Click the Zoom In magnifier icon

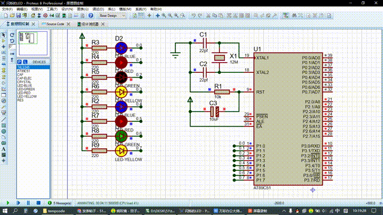(164, 16)
